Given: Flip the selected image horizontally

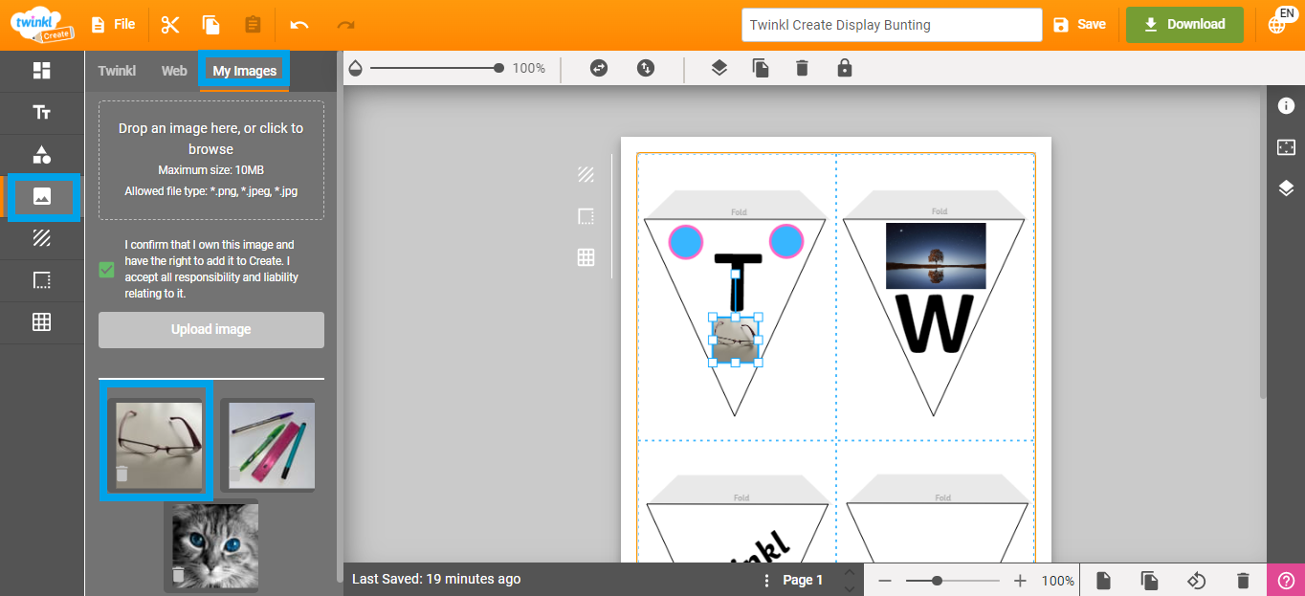Looking at the screenshot, I should pos(599,68).
